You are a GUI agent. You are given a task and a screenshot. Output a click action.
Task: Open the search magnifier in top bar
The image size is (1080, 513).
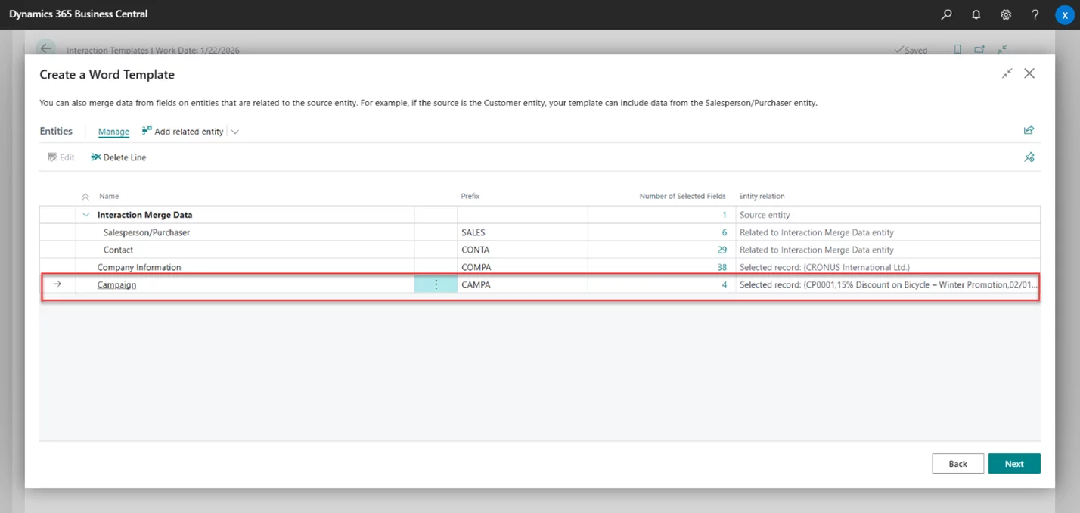[946, 14]
